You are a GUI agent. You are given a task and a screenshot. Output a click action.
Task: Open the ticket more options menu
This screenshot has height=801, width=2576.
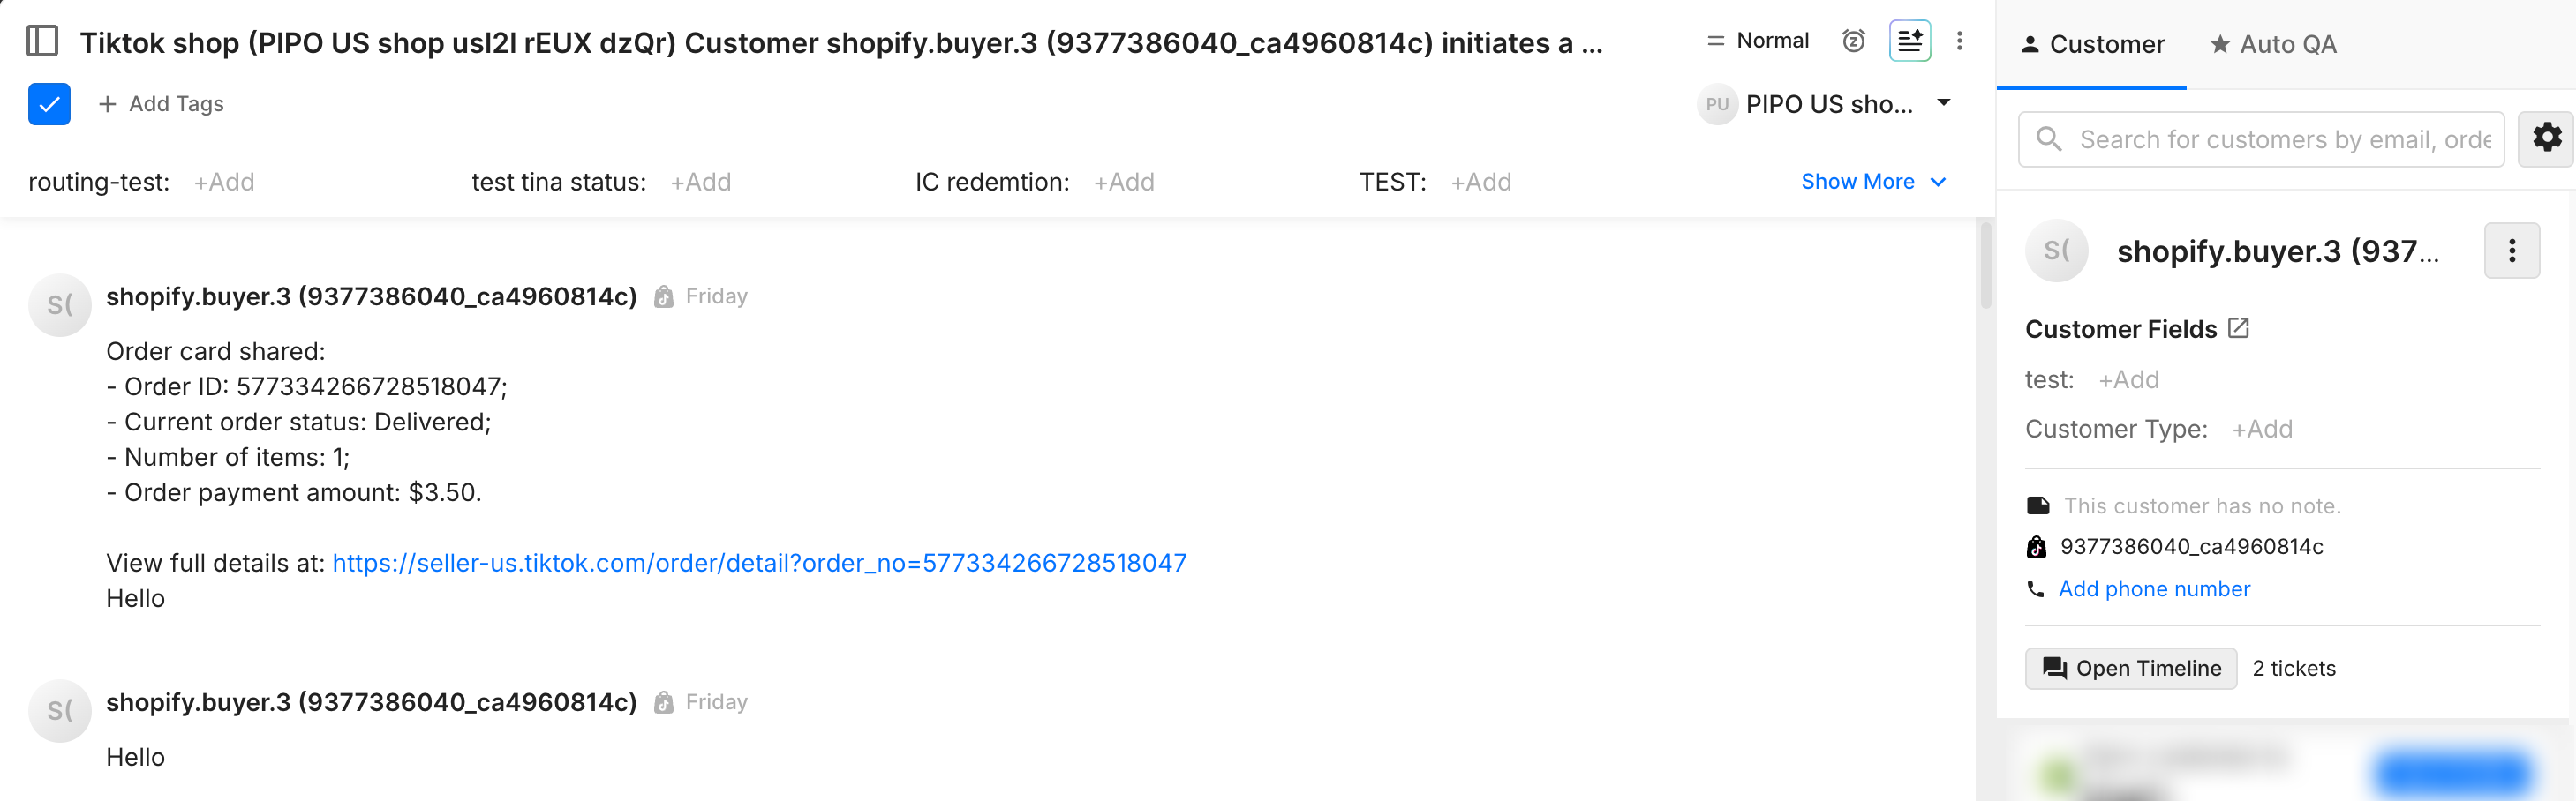1959,41
